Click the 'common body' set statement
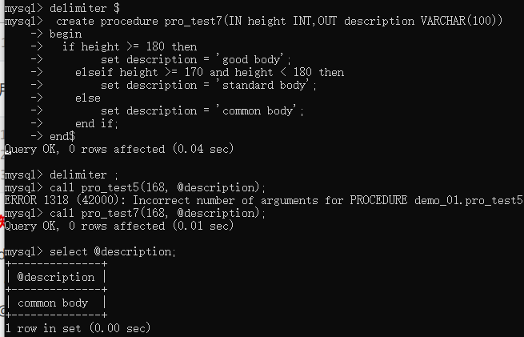Screen dimensions: 524x337 [x=202, y=110]
